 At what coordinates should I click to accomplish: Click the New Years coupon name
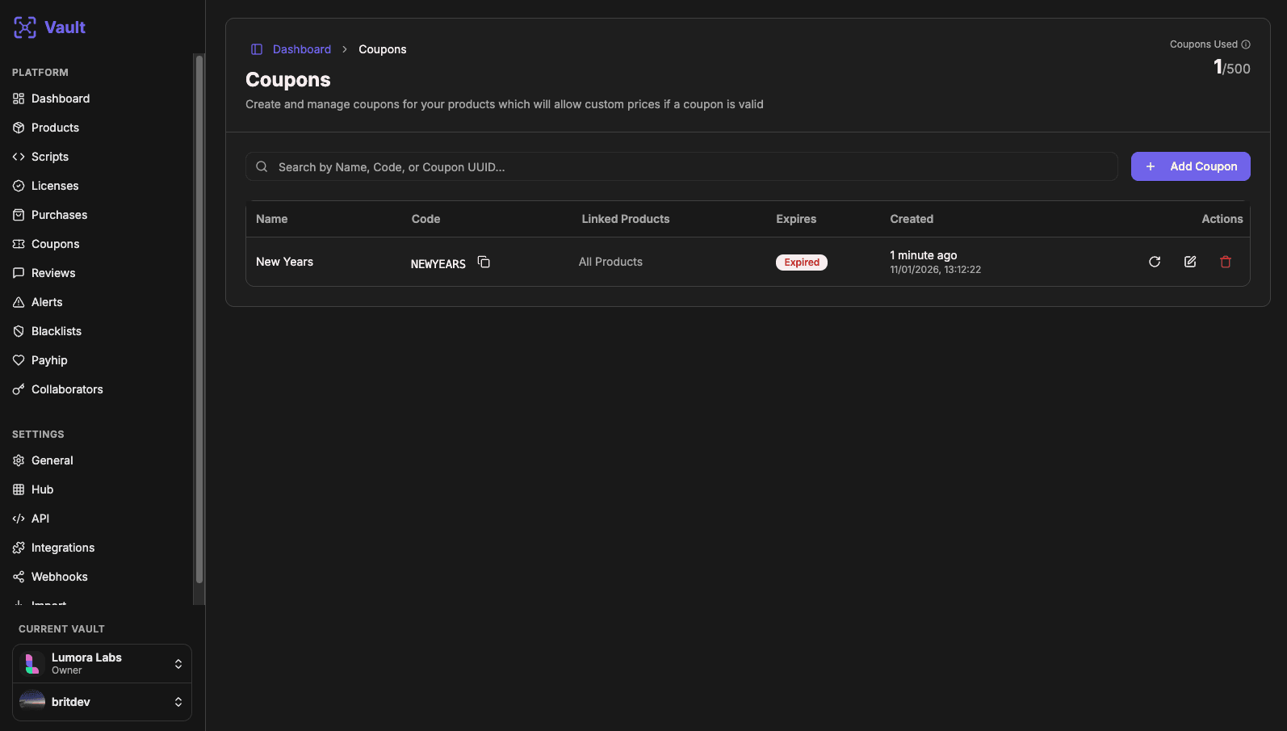click(x=285, y=262)
